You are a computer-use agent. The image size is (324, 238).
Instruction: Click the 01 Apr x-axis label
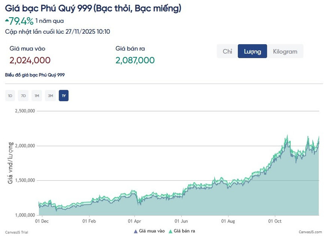tap(134, 220)
